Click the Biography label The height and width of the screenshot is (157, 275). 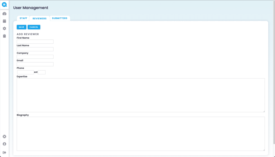point(23,115)
